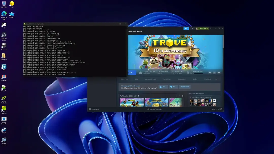The height and width of the screenshot is (154, 274).
Task: Click the Steam library vertical scrollbar
Action: click(x=223, y=42)
